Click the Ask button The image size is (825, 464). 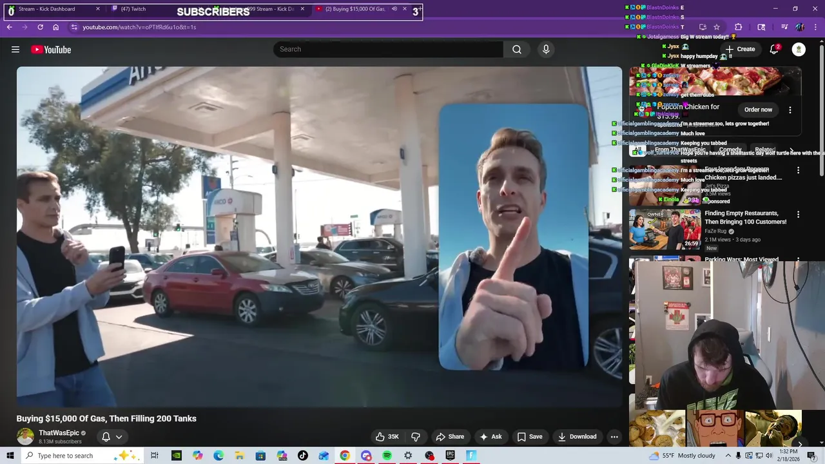click(490, 436)
